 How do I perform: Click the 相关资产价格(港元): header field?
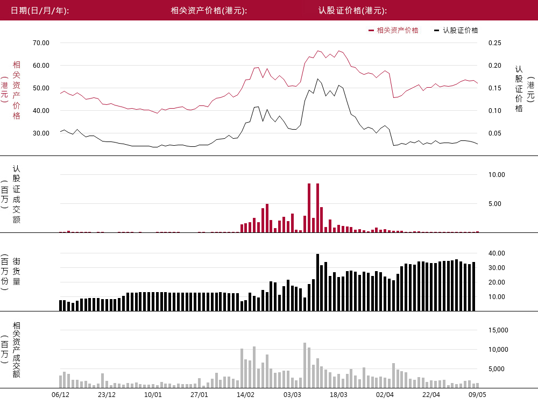coord(209,11)
